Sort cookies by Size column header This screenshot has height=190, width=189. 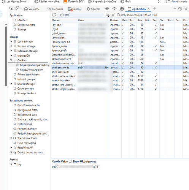140,20
